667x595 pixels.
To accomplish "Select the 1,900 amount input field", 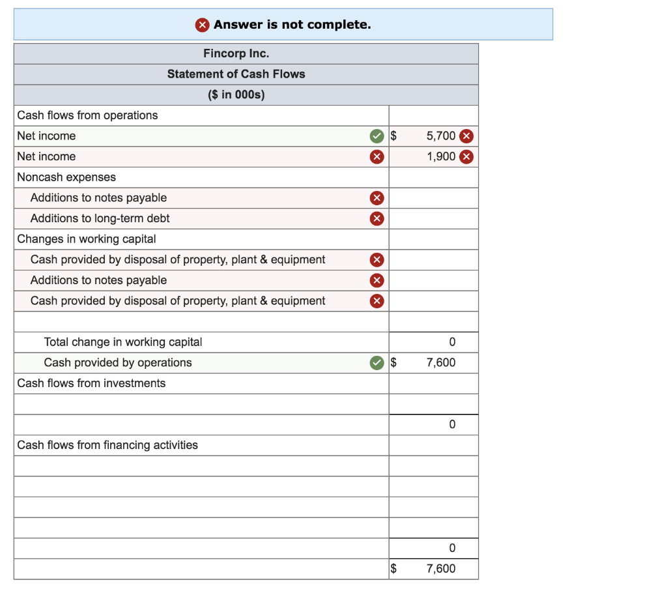I will click(x=436, y=156).
